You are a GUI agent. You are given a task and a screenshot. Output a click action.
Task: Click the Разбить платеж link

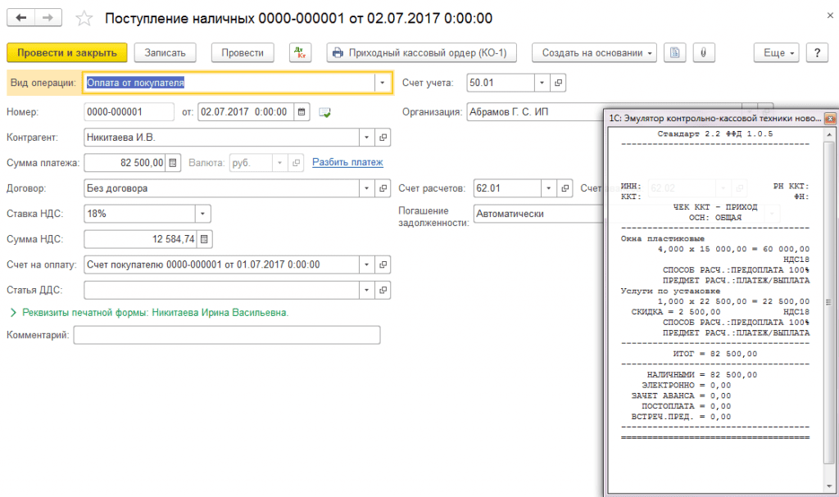coord(347,162)
